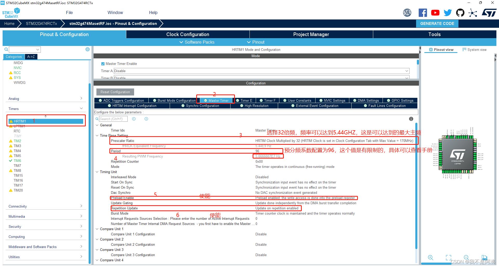The width and height of the screenshot is (499, 267).
Task: Switch to Clock Configuration tab
Action: click(x=188, y=34)
